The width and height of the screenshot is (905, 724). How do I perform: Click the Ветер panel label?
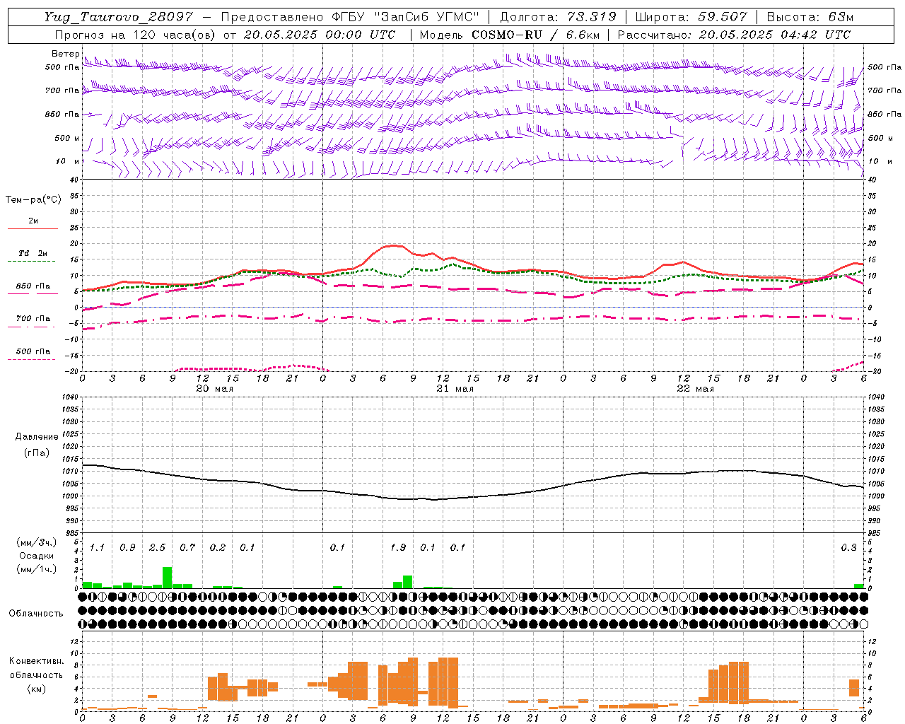(x=66, y=54)
